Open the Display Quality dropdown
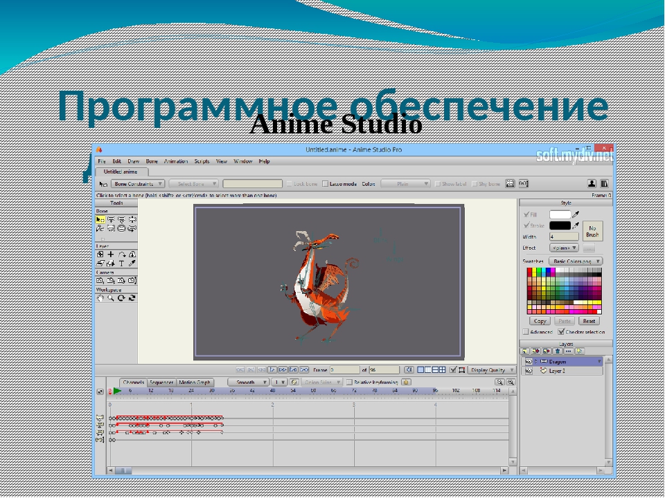The height and width of the screenshot is (498, 665). 491,370
